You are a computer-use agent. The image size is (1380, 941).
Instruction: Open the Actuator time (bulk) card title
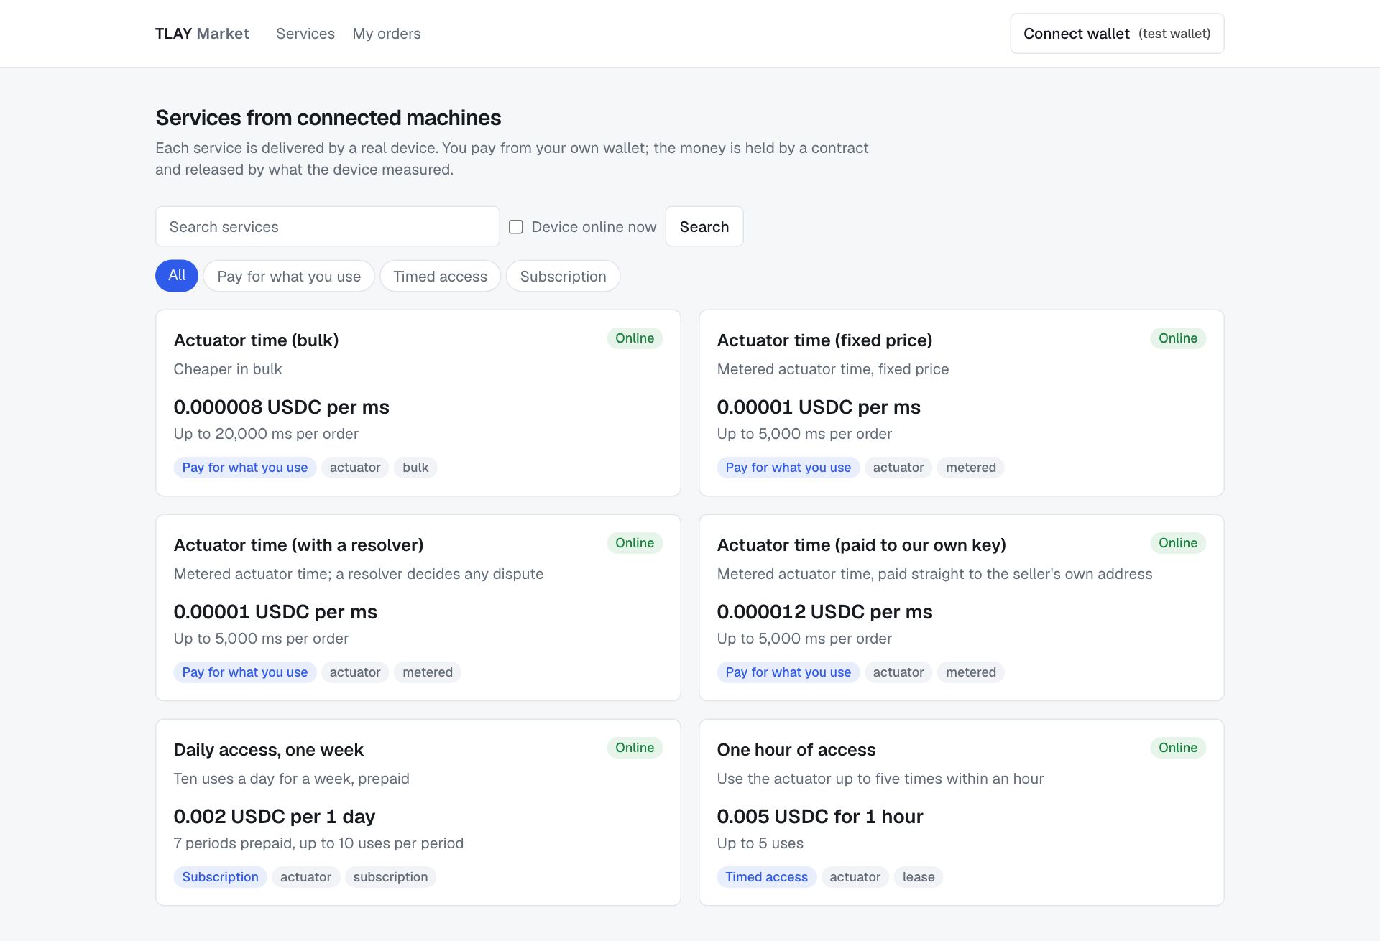click(x=256, y=340)
